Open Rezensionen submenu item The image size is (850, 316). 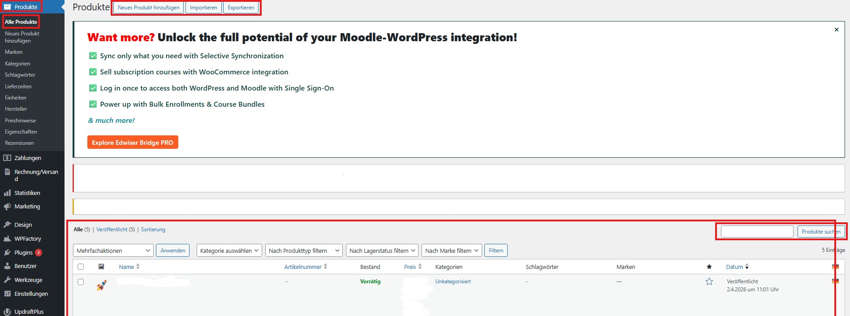(19, 143)
